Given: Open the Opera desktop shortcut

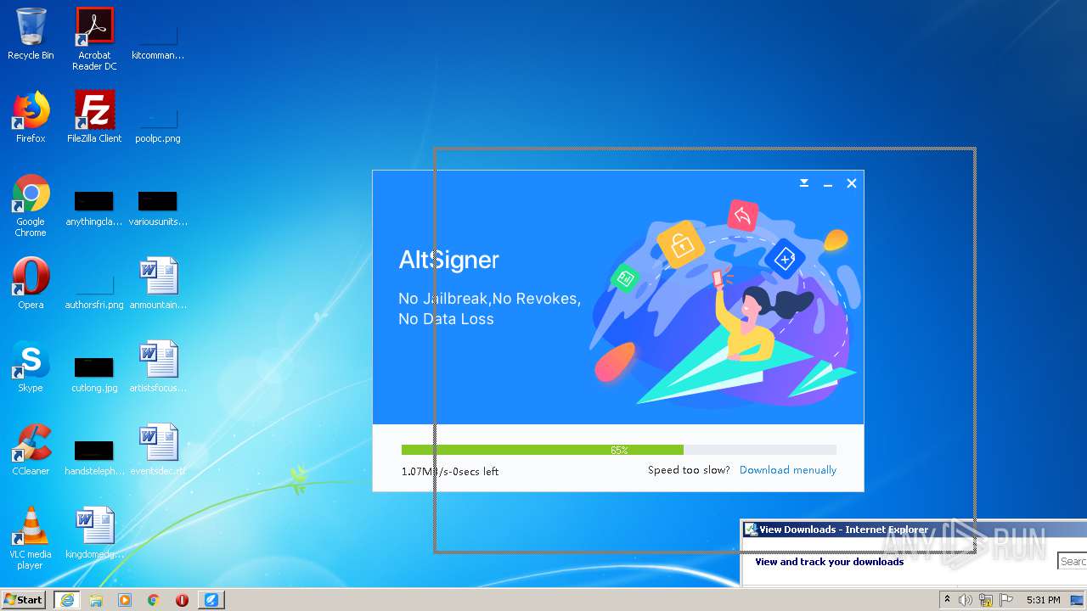Looking at the screenshot, I should click(x=31, y=283).
